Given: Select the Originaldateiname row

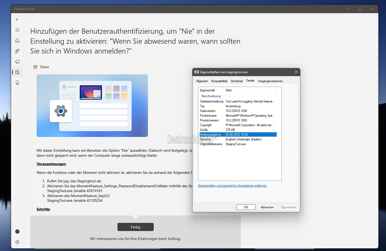Looking at the screenshot, I should pos(238,144).
